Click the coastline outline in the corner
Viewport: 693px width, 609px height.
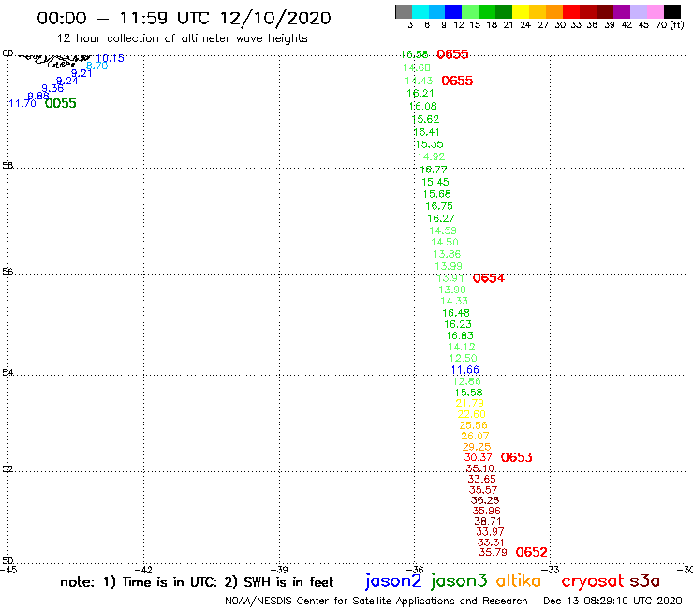pos(54,61)
